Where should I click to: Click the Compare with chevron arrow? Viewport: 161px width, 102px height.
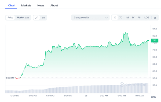[107, 18]
